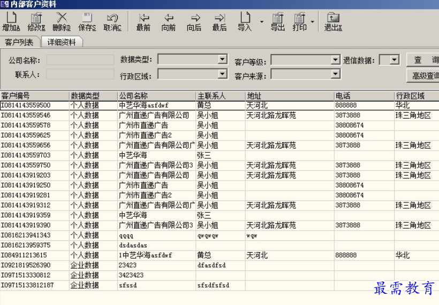Image resolution: width=439 pixels, height=305 pixels.
Task: Expand the 数据类型 dropdown
Action: point(222,59)
